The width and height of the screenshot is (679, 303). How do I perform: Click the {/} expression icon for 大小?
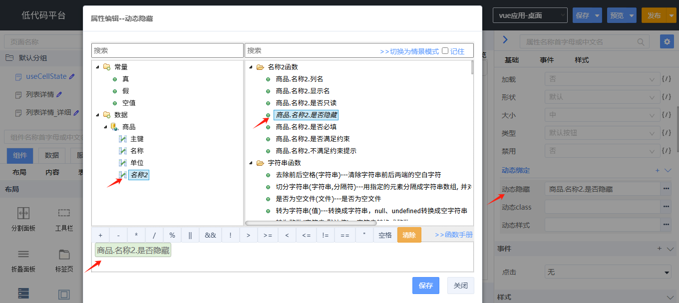tap(666, 115)
